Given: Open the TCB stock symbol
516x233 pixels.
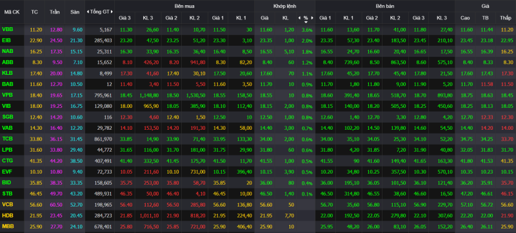Looking at the screenshot, I should tap(7, 139).
